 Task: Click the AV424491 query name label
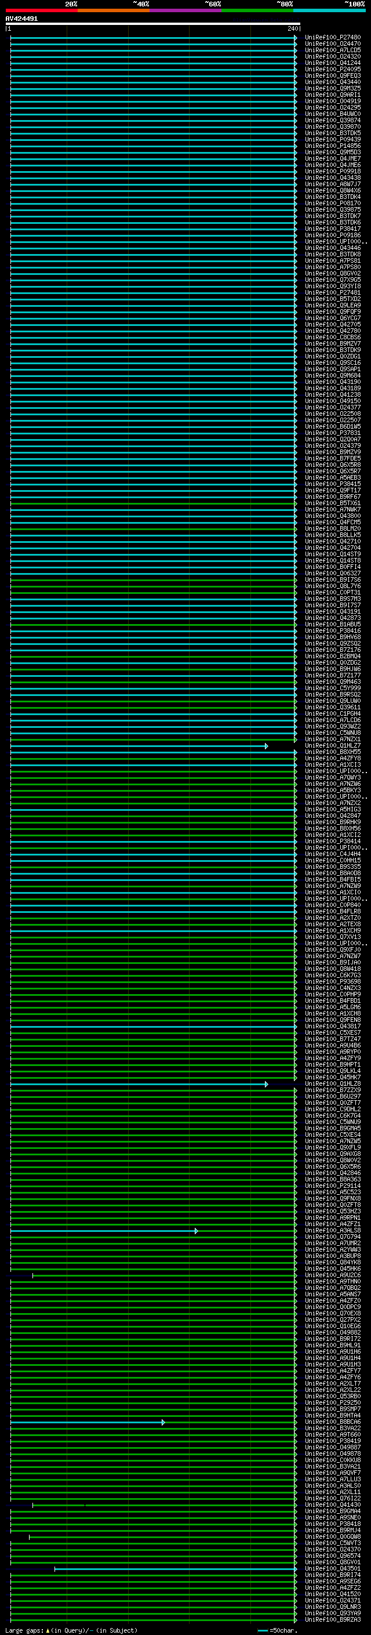tap(21, 19)
